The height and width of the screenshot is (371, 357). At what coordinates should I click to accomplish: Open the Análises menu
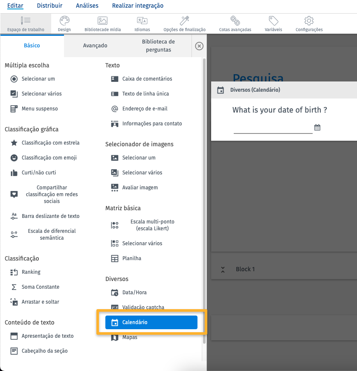(87, 6)
